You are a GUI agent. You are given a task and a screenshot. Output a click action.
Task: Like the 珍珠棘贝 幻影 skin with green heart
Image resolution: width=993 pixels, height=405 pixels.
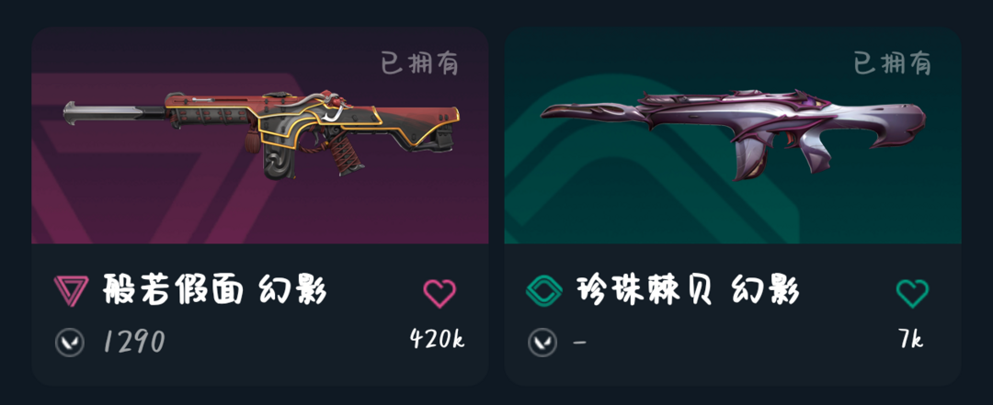click(x=913, y=293)
